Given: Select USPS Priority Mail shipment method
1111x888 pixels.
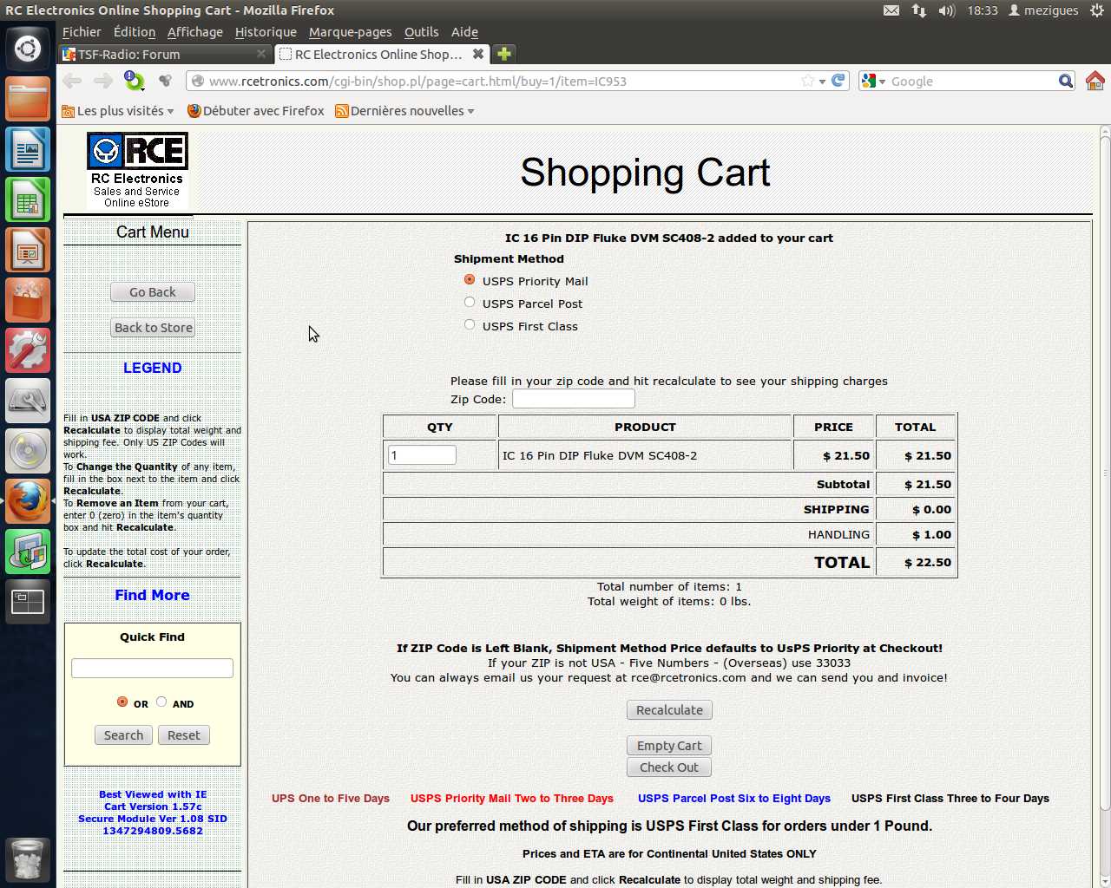Looking at the screenshot, I should [x=470, y=280].
